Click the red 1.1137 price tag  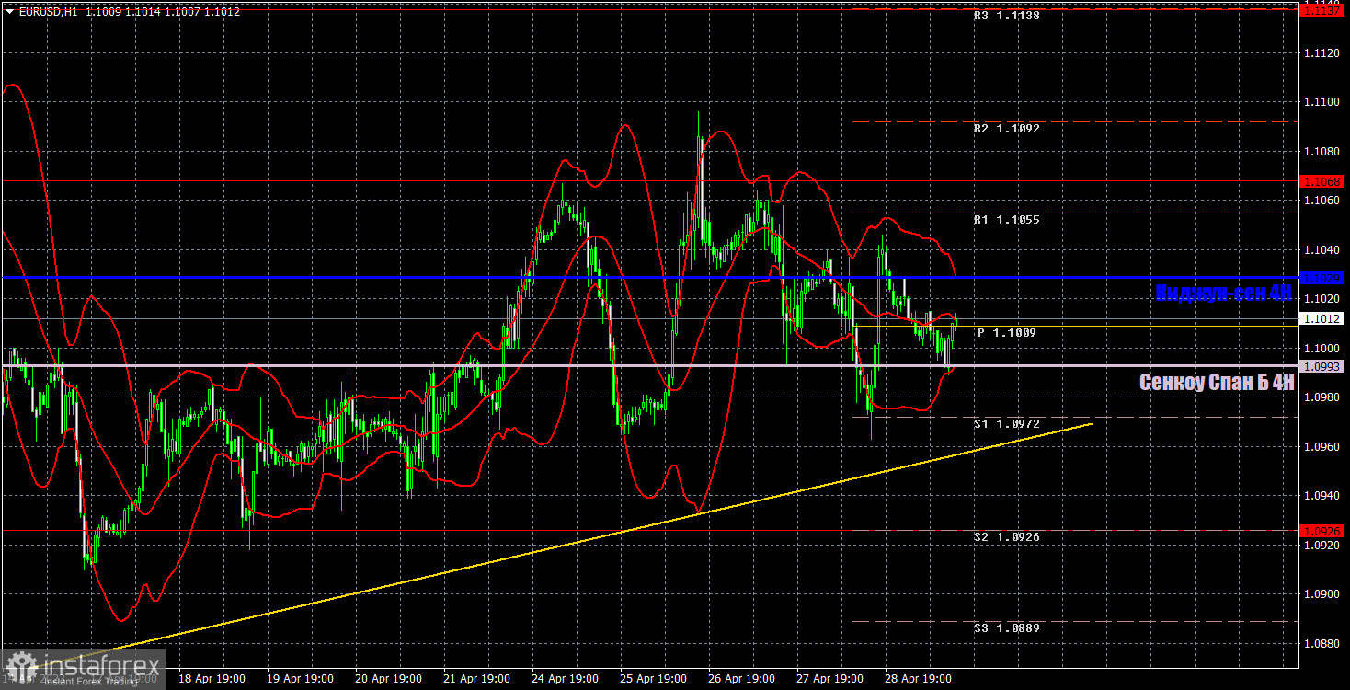[1322, 10]
